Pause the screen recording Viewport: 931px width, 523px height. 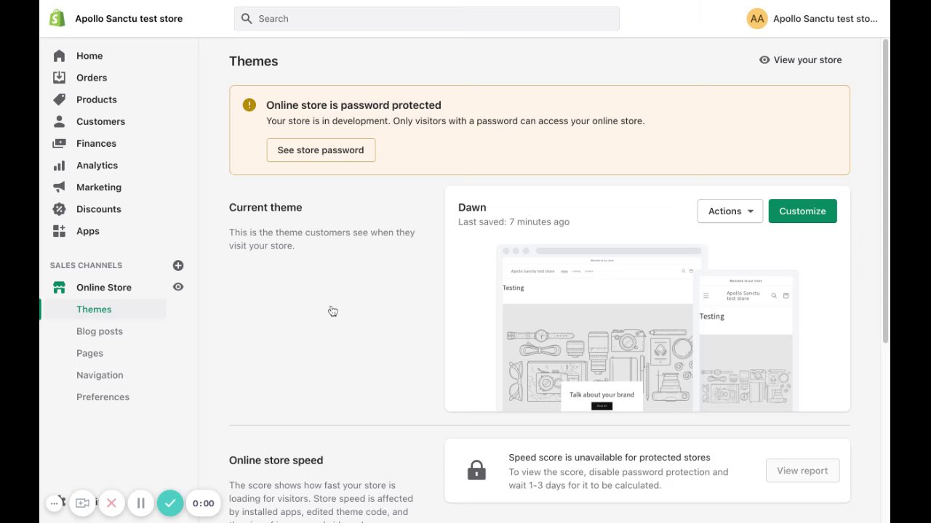141,503
